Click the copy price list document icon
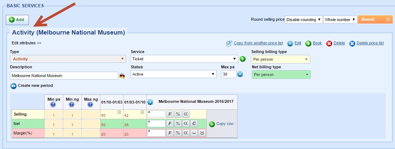Screen dimensions: 395x149 click(x=229, y=44)
